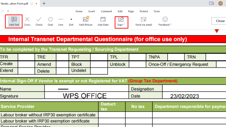
Task: Select the Add Text tool
Action: pyautogui.click(x=14, y=21)
